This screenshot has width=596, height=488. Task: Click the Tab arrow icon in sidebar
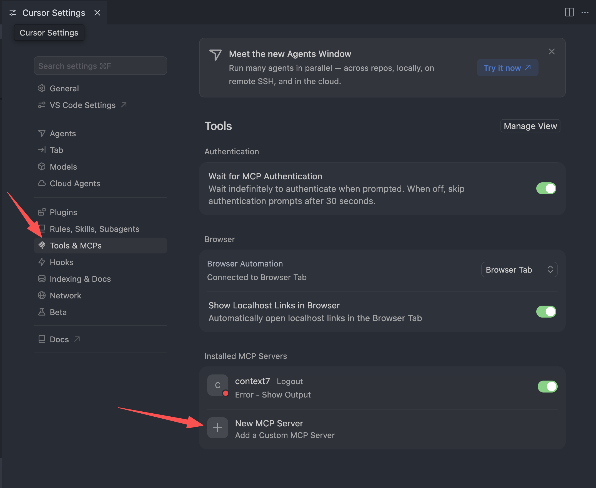coord(42,150)
